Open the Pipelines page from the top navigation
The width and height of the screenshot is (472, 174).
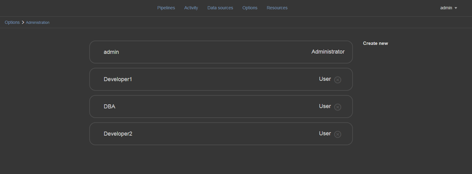[x=166, y=8]
